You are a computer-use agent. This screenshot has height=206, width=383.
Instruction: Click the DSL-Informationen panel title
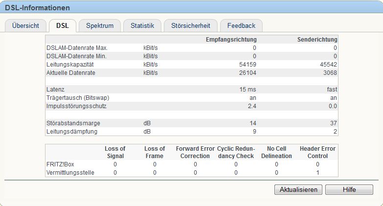click(x=37, y=8)
